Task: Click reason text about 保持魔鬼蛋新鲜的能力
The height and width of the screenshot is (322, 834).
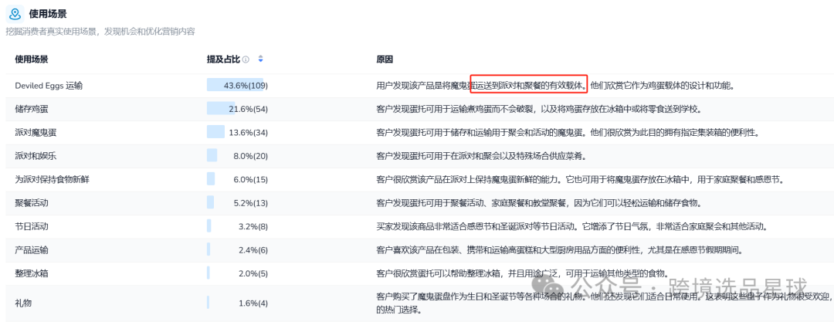Action: click(580, 179)
